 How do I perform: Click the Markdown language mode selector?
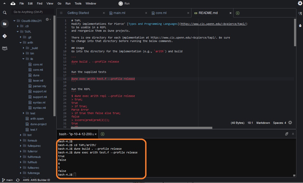click(263, 123)
